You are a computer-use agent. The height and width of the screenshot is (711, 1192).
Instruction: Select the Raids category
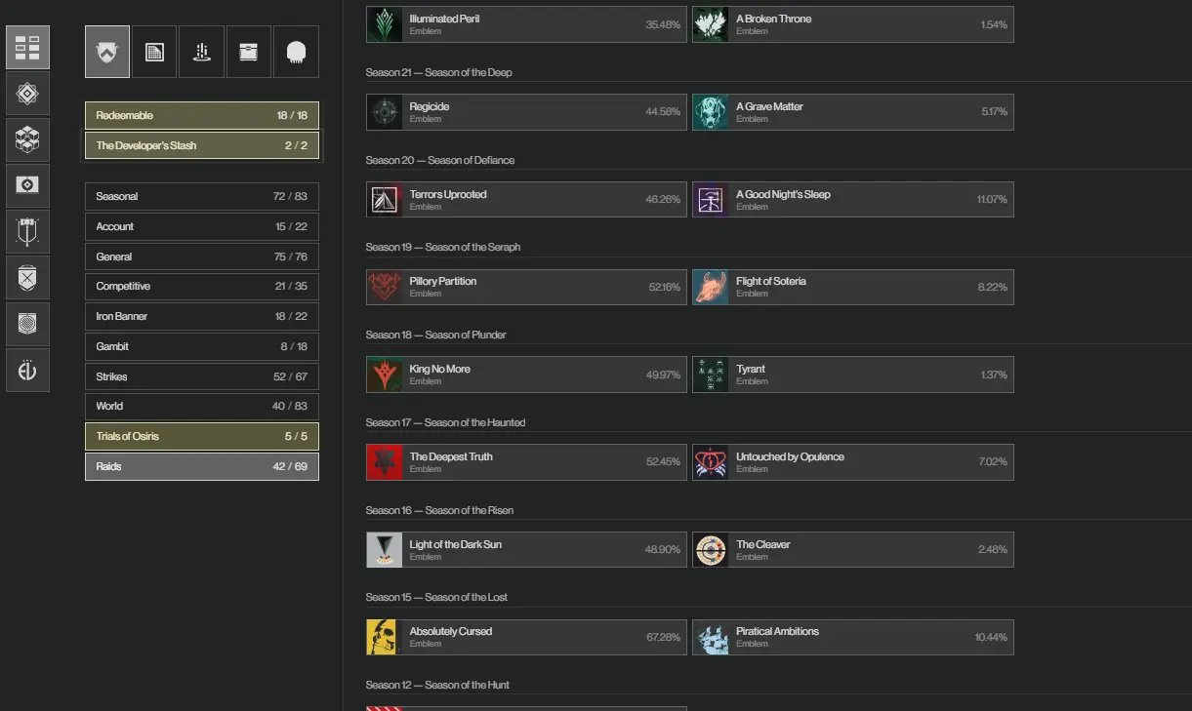pos(202,466)
